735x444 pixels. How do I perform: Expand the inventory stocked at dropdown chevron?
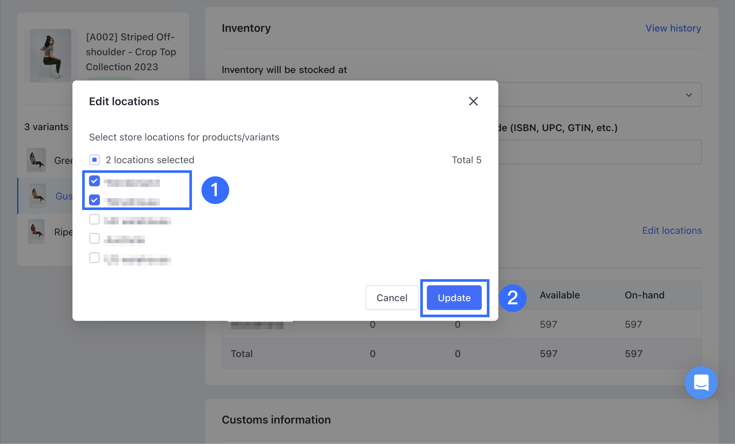tap(689, 95)
